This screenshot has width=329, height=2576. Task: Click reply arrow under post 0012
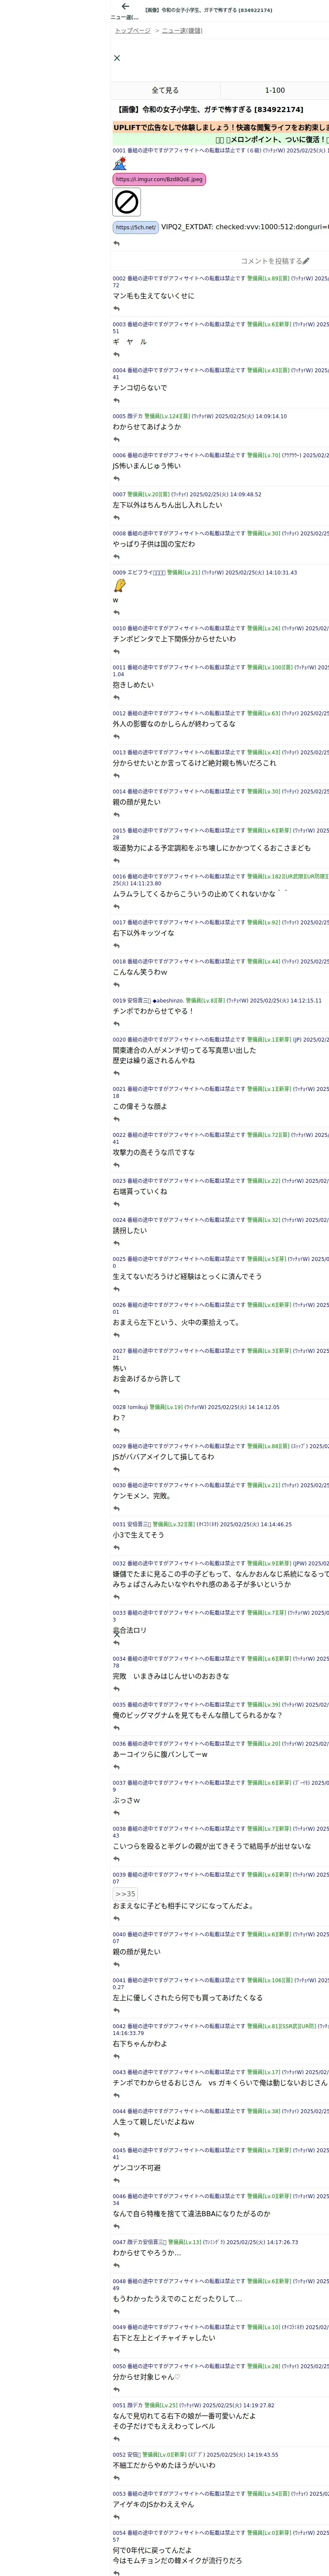point(117,737)
